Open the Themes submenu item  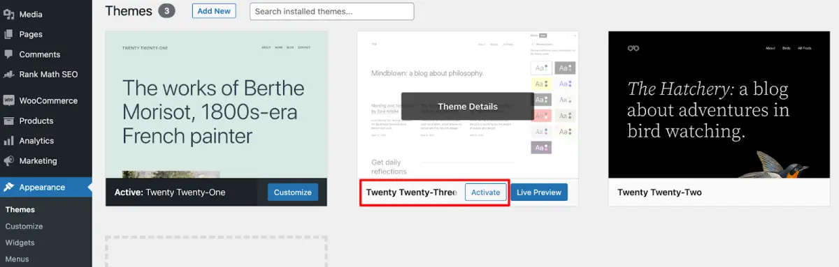click(20, 209)
